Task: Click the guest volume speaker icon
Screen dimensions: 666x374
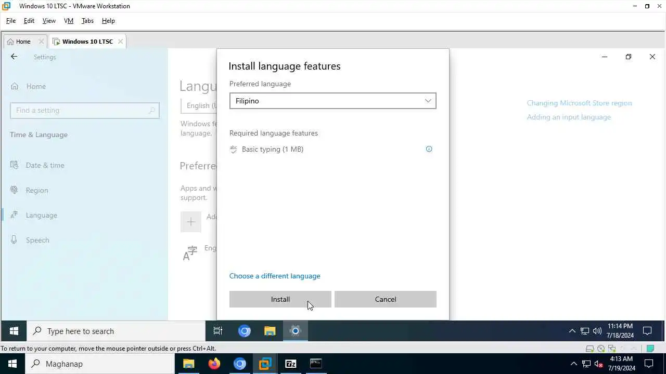Action: pyautogui.click(x=597, y=331)
